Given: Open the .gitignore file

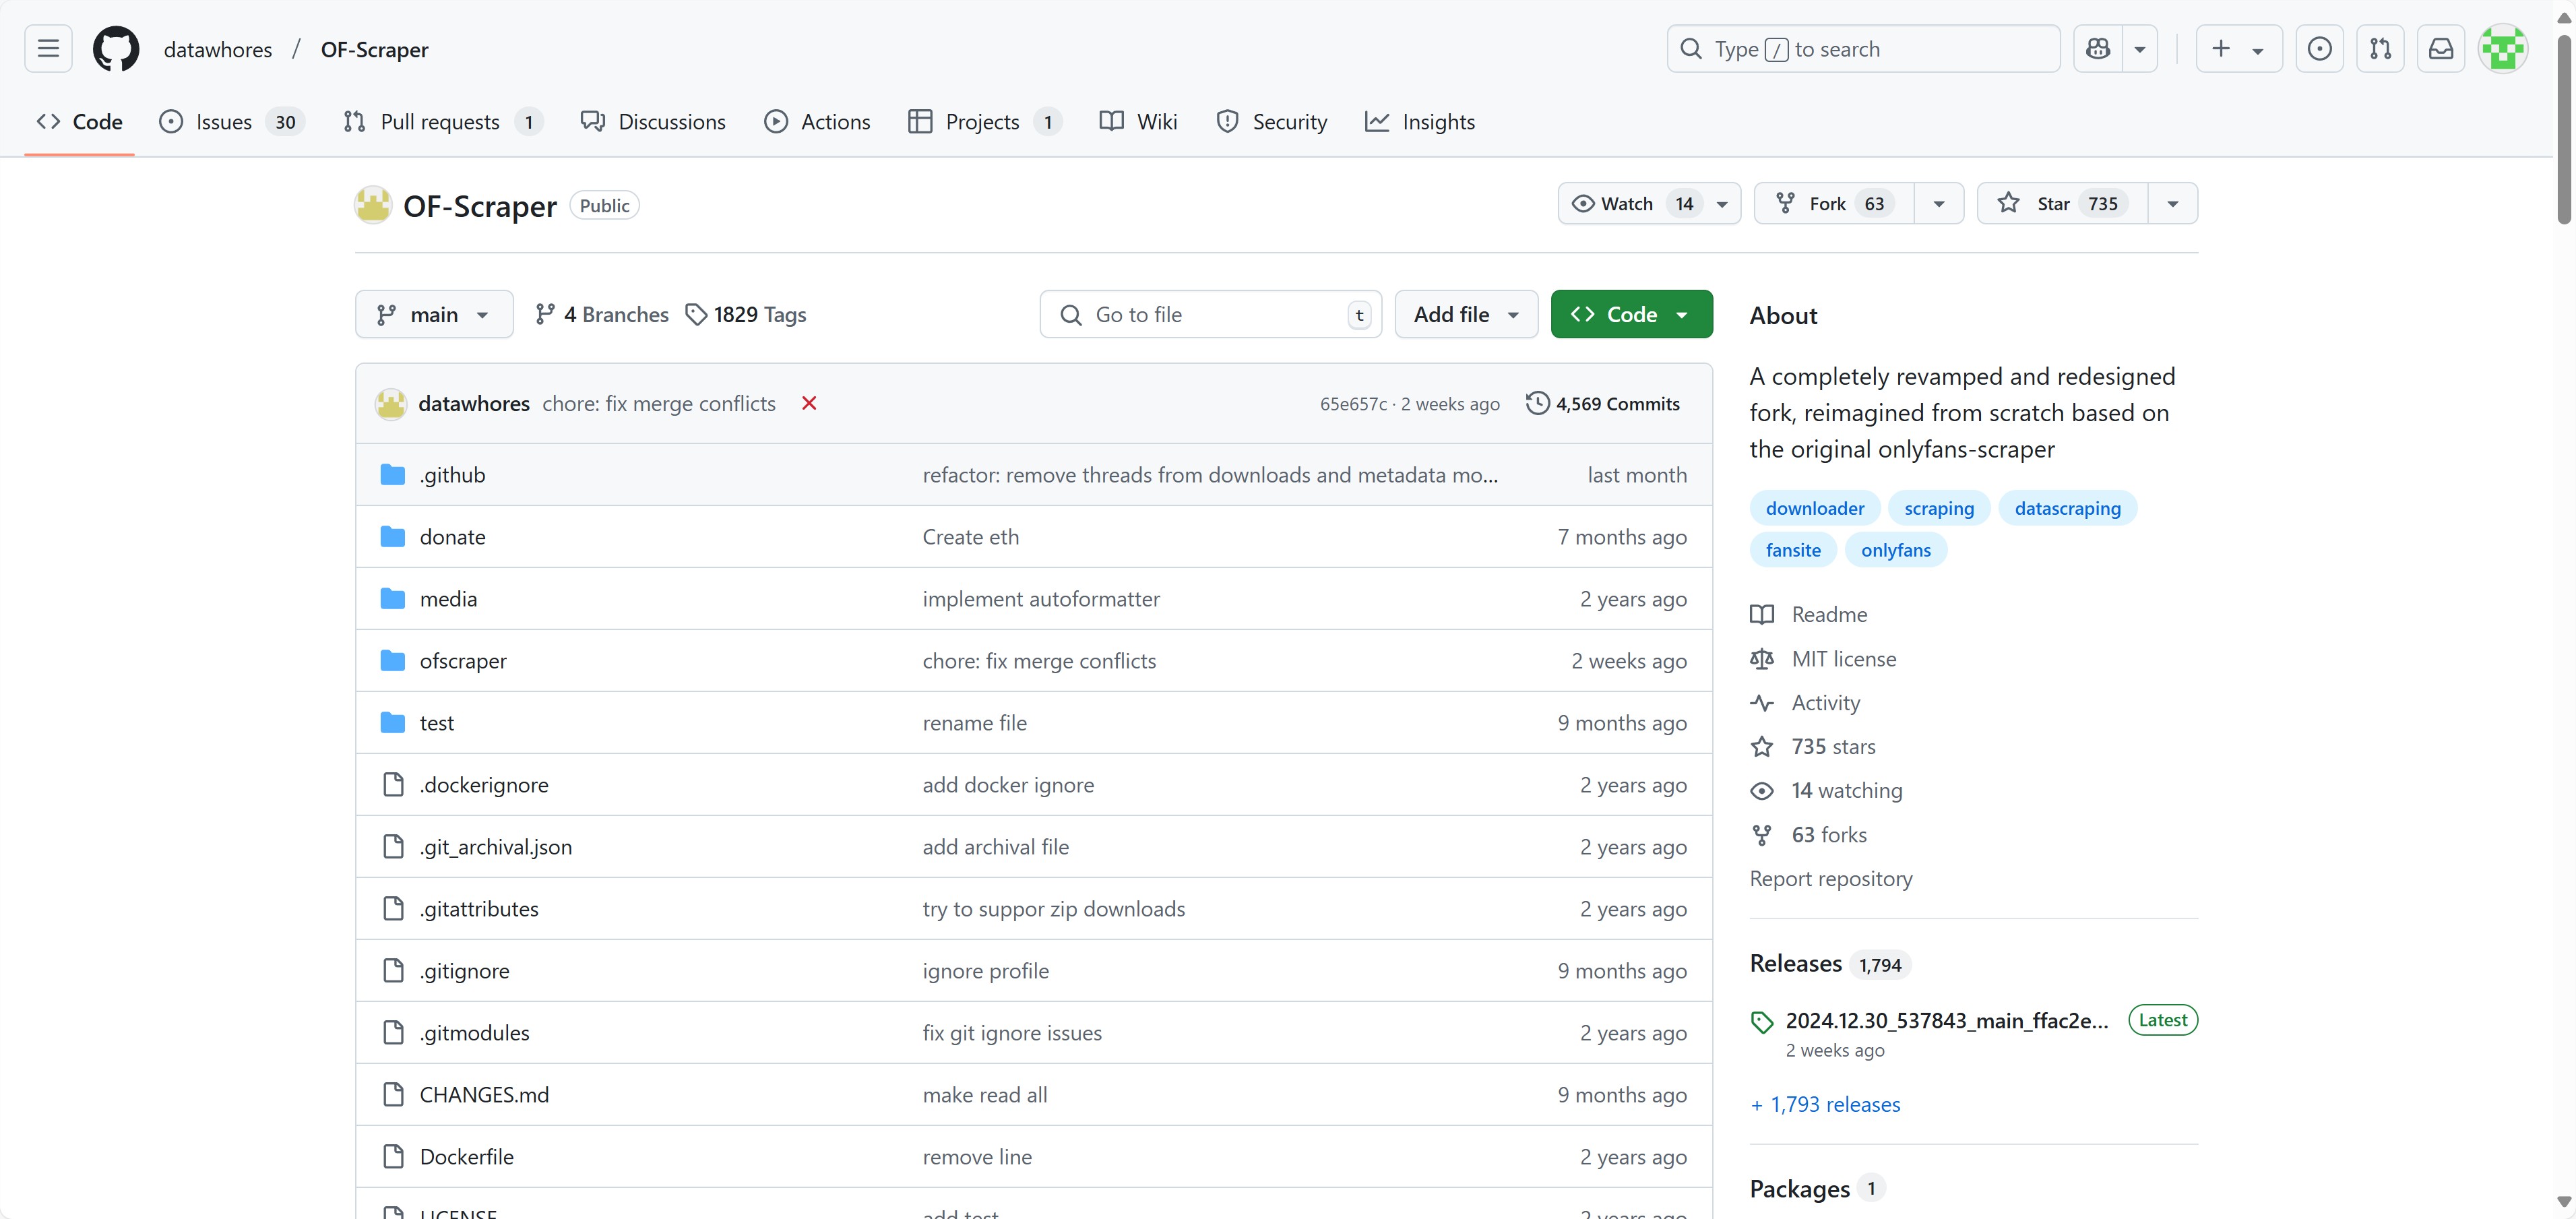Looking at the screenshot, I should click(465, 971).
